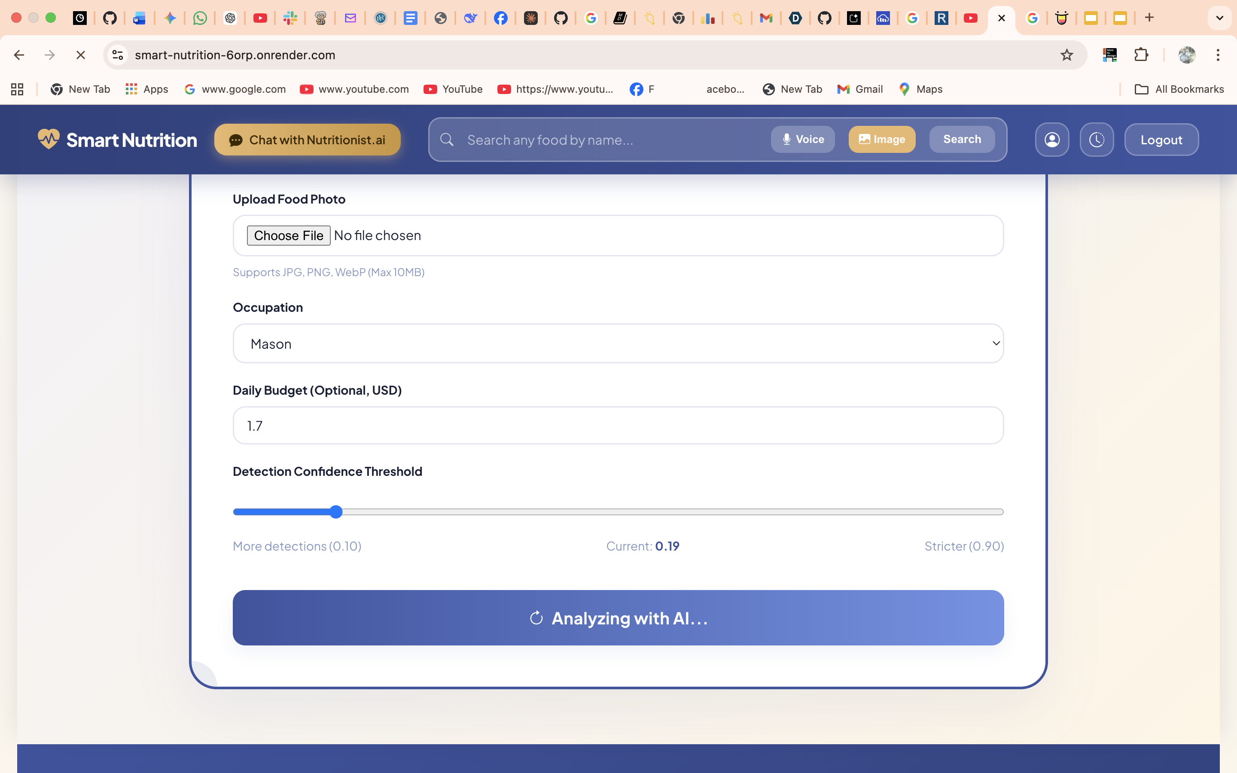Click the site information icon in address bar
The width and height of the screenshot is (1237, 773).
pos(118,55)
